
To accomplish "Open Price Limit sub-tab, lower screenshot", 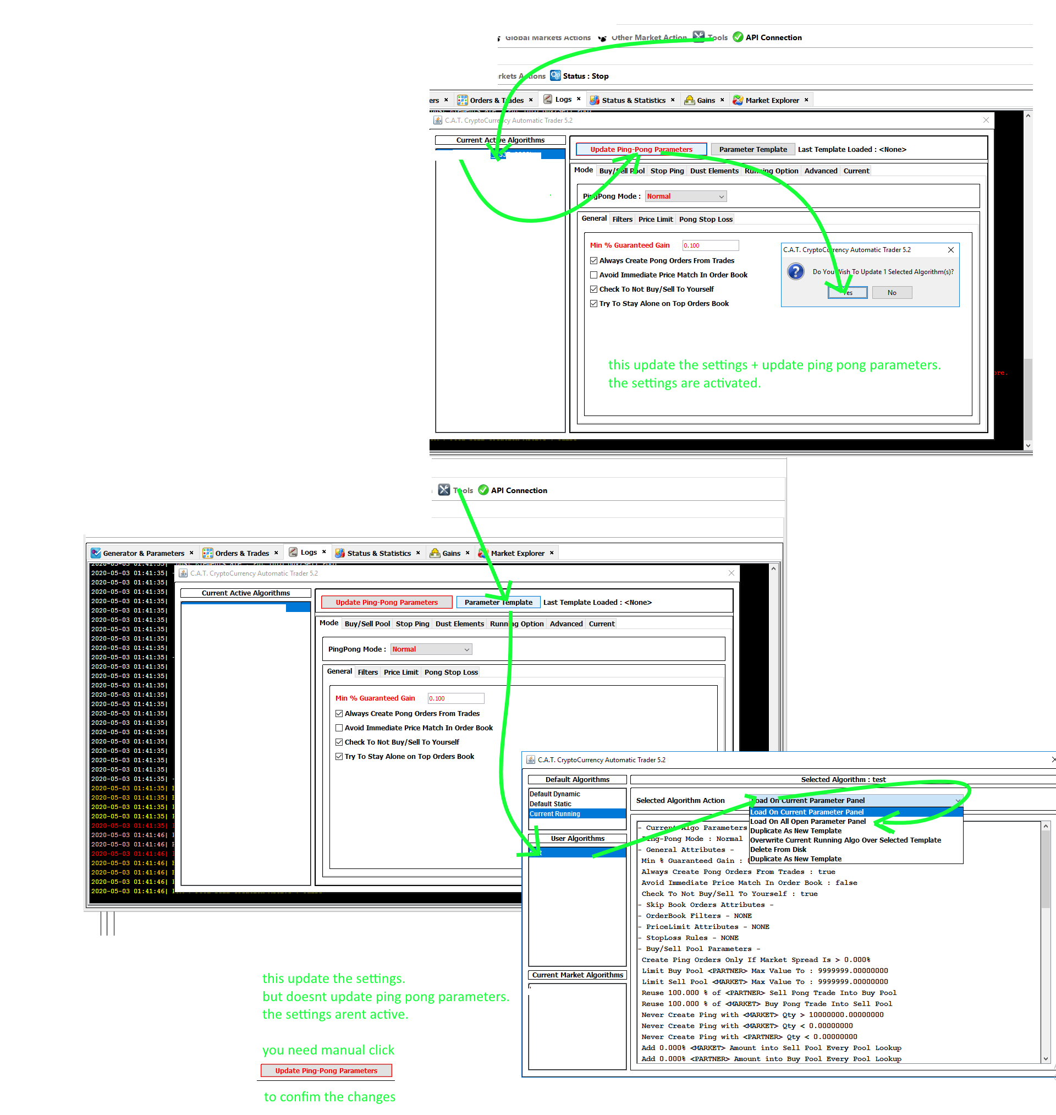I will coord(401,673).
